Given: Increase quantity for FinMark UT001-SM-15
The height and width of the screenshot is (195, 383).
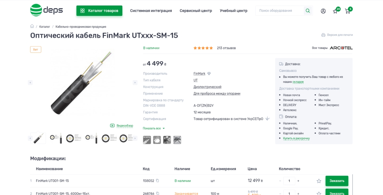Looking at the screenshot, I should 298,181.
